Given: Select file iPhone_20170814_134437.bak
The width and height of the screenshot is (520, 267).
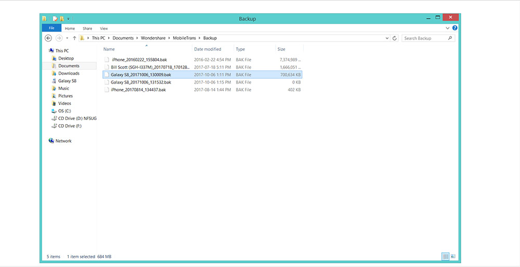Looking at the screenshot, I should (202, 90).
